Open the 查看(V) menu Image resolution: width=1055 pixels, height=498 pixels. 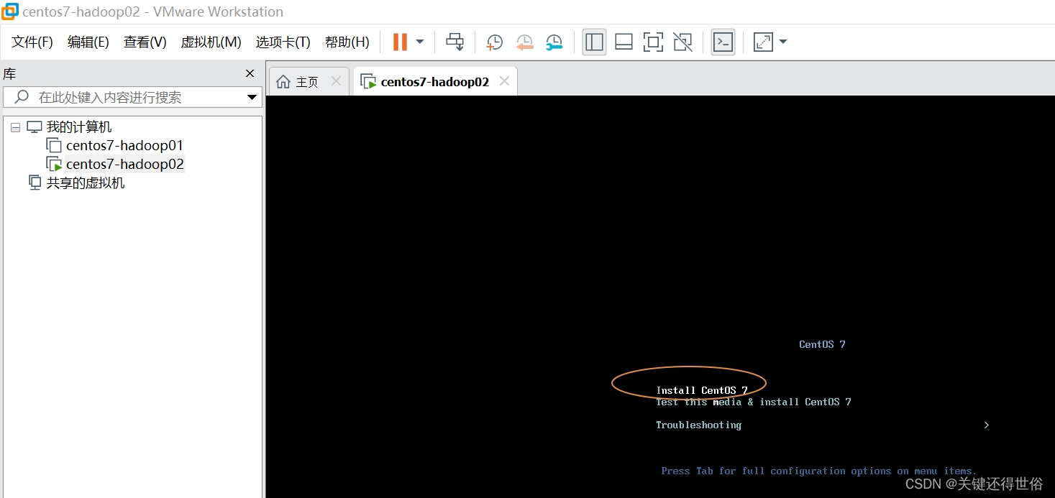(145, 42)
